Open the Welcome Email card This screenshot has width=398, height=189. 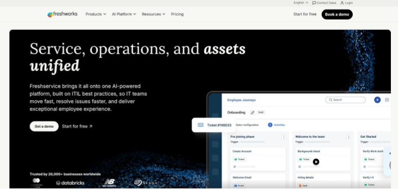[x=258, y=181]
